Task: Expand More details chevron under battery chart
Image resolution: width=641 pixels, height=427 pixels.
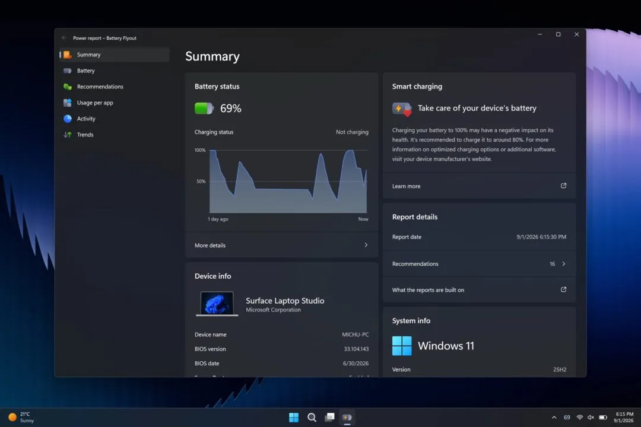Action: (366, 245)
